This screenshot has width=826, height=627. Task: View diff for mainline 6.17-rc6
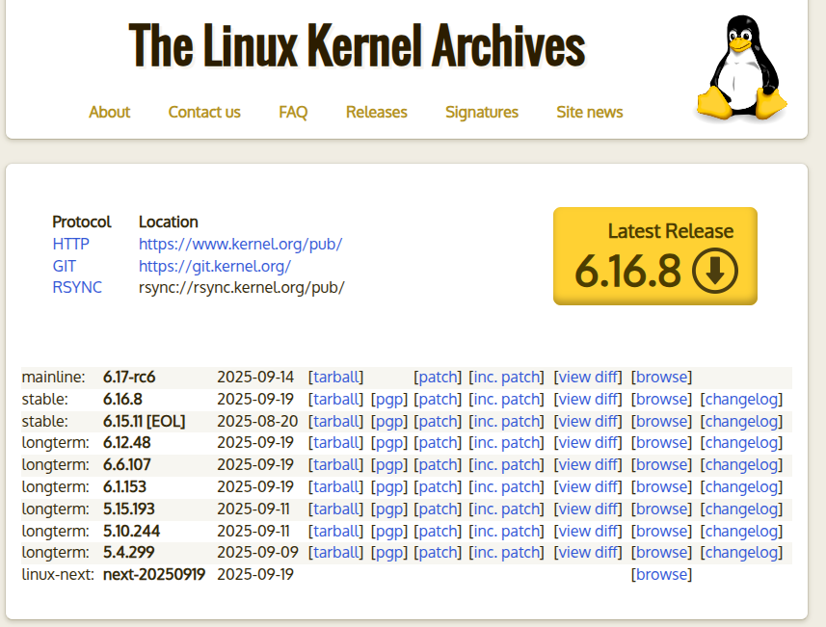pos(587,377)
